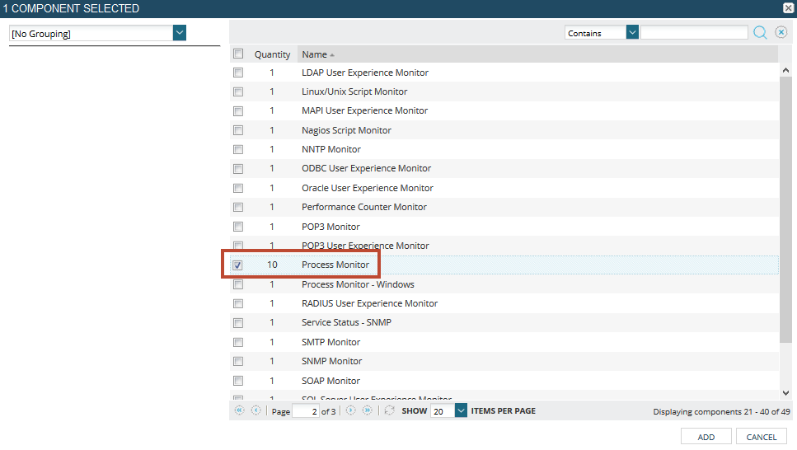The image size is (797, 450).
Task: Click the search text input field
Action: [x=694, y=33]
